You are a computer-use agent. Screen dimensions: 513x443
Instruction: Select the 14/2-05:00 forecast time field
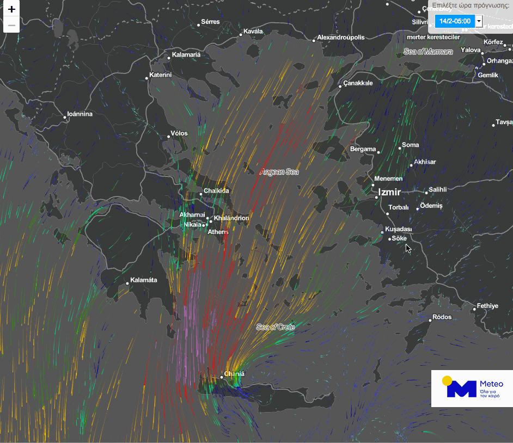click(455, 21)
